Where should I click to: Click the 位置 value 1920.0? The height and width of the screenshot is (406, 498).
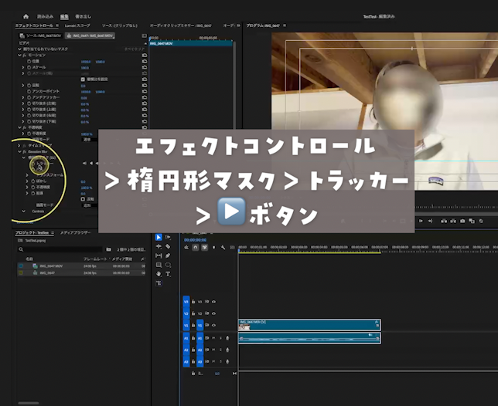(84, 62)
